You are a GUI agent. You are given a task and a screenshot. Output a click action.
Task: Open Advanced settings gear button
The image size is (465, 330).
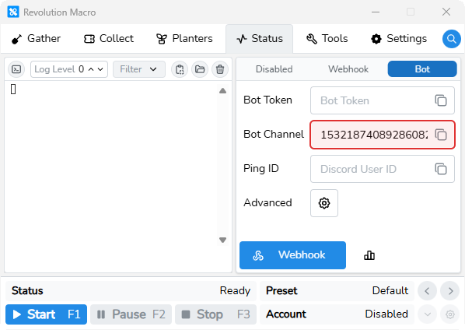click(324, 203)
